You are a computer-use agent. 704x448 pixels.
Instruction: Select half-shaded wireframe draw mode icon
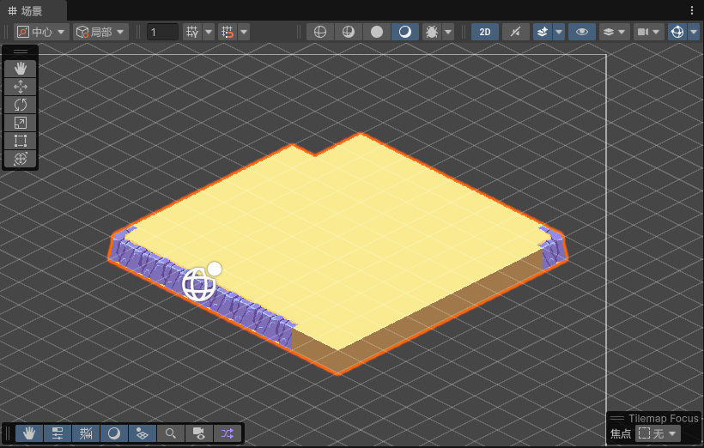(x=349, y=32)
